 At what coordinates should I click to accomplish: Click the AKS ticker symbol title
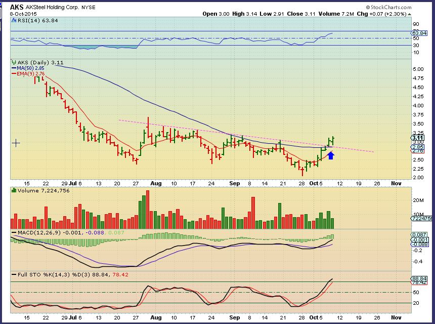(x=17, y=7)
